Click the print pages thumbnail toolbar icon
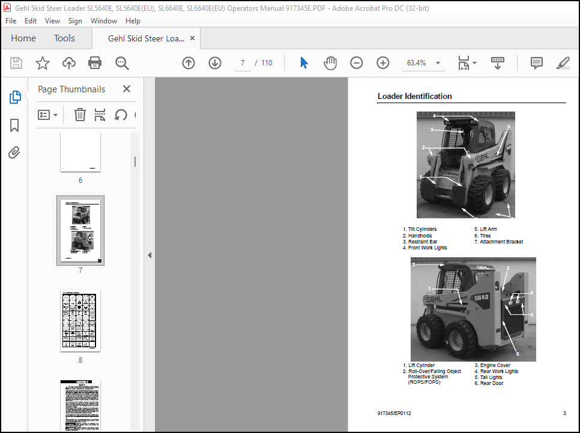 tap(100, 115)
